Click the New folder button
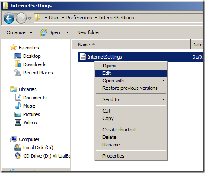The image size is (205, 173). point(88,32)
